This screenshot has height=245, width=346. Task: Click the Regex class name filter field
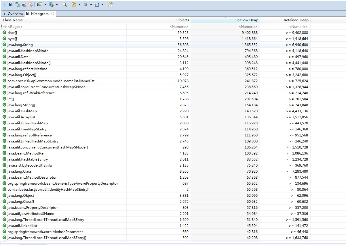(x=64, y=26)
